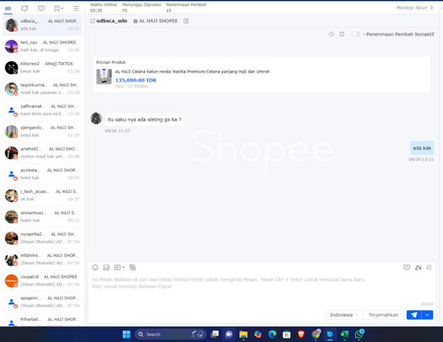Open the anwarmusy conversation
The width and height of the screenshot is (443, 342).
point(43,216)
